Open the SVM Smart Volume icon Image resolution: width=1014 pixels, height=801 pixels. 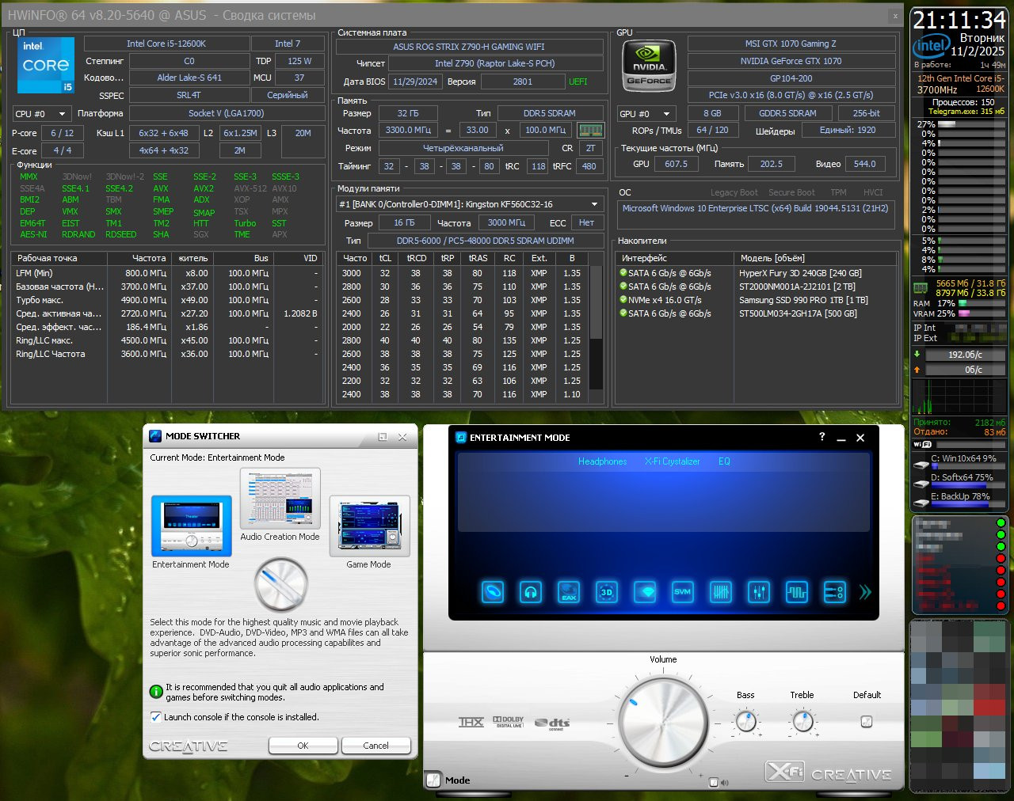pyautogui.click(x=683, y=591)
